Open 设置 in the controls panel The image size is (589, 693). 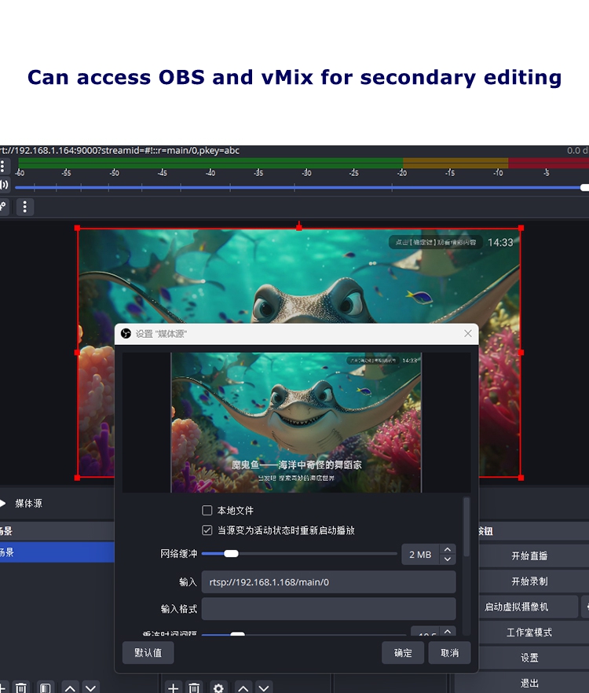point(529,657)
